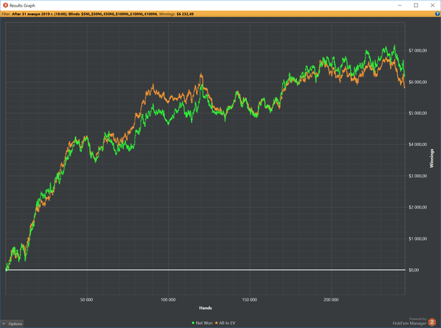The image size is (441, 328).
Task: Toggle the Net Won legend entry
Action: (x=202, y=323)
